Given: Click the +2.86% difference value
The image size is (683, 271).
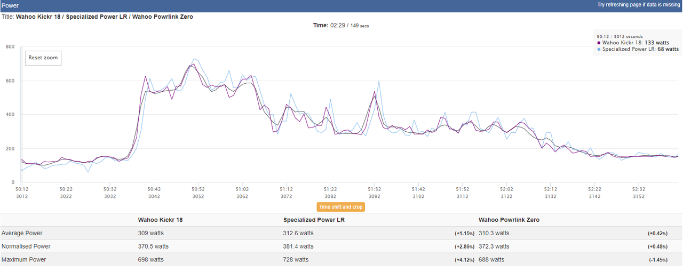Looking at the screenshot, I should [465, 247].
